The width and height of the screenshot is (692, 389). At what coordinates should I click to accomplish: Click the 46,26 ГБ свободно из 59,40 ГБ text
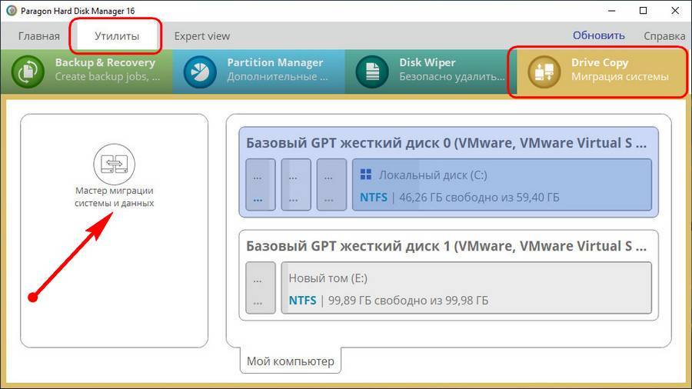(x=479, y=197)
